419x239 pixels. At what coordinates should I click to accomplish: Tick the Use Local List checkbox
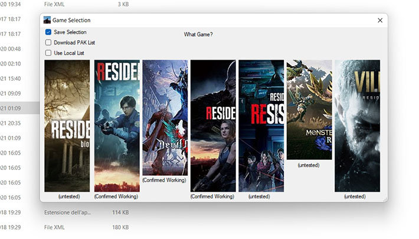48,53
